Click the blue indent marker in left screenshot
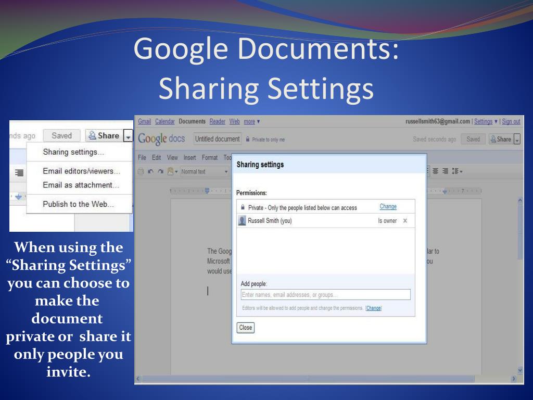Screen dimensions: 533x400 (19, 196)
